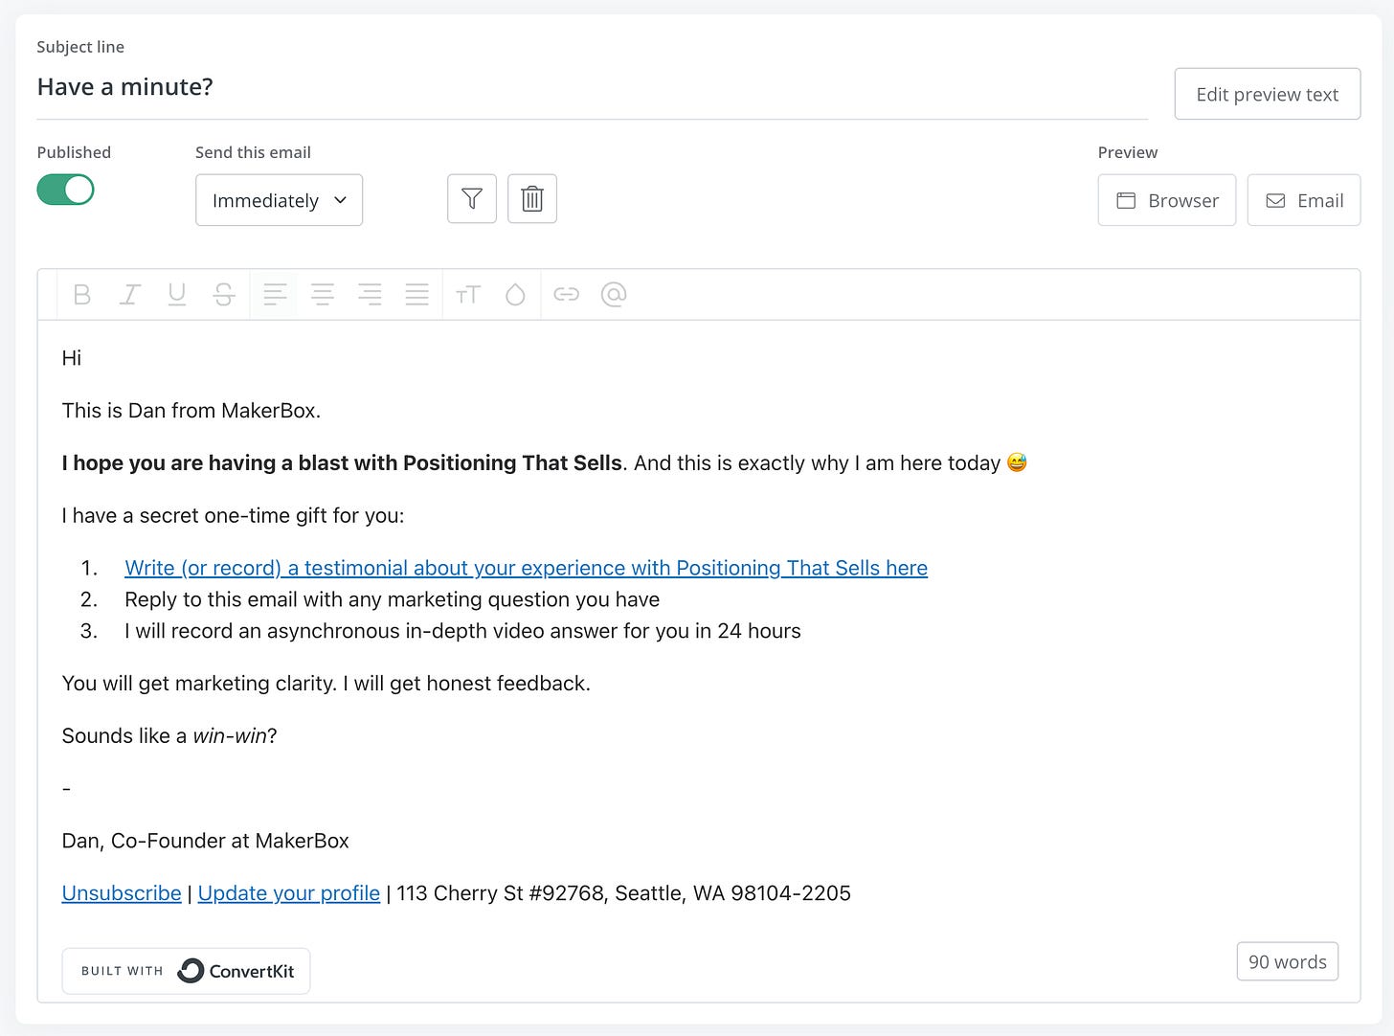Justify the text alignment

pos(416,295)
